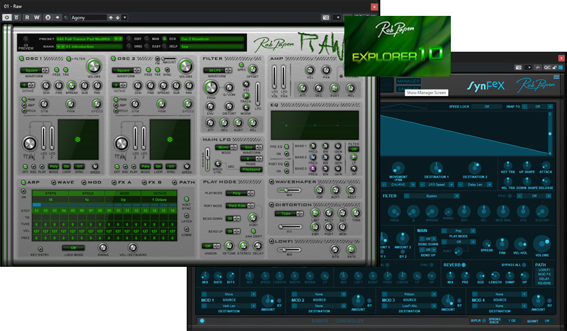The image size is (567, 331).
Task: Click the camera icon in SynFex window toolbar
Action: tap(519, 68)
